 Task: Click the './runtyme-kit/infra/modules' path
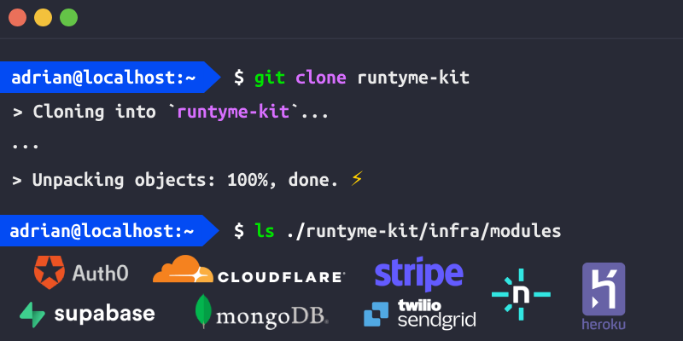click(x=423, y=231)
